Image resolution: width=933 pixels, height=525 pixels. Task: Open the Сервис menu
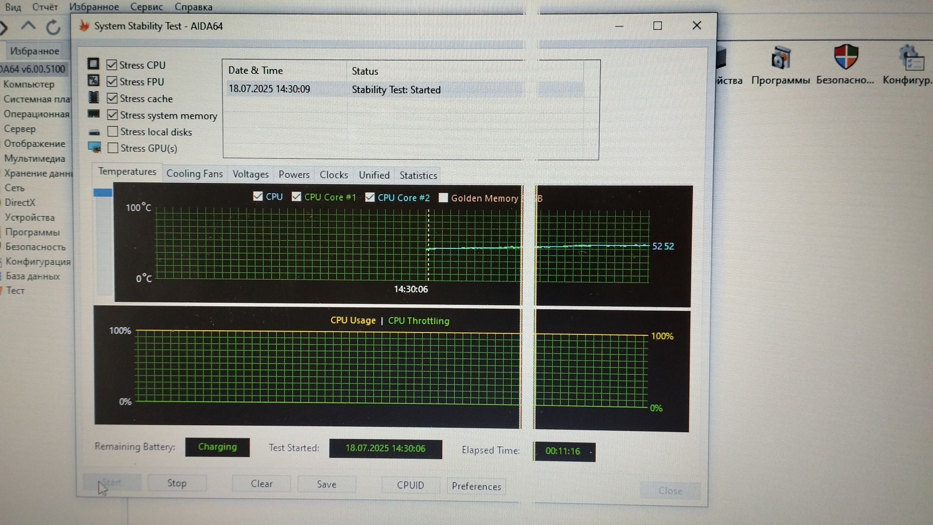point(146,7)
